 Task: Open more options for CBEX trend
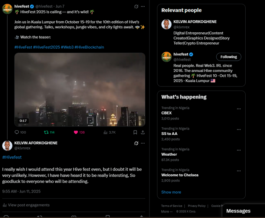[239, 109]
